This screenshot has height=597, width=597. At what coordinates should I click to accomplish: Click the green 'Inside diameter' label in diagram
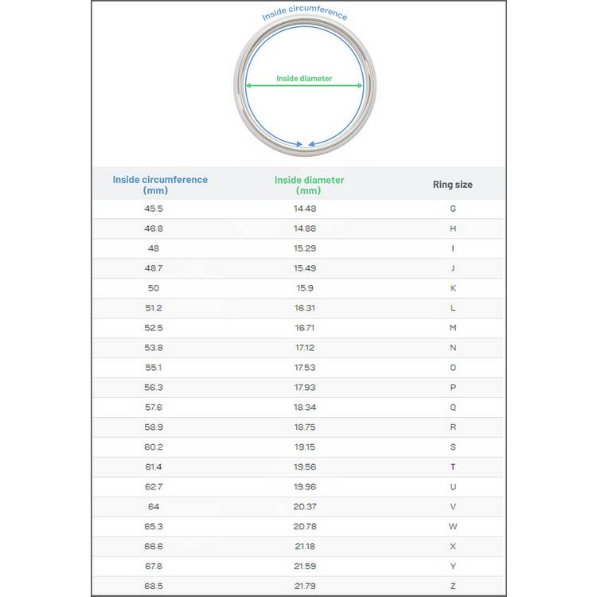[x=304, y=79]
